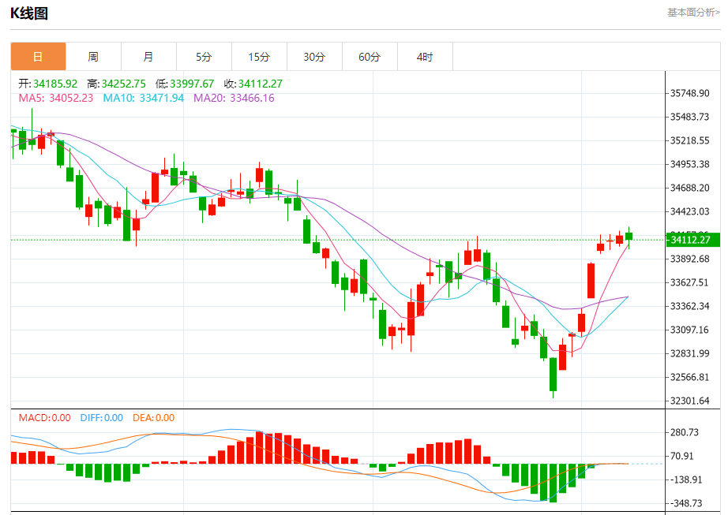Click the 35218.55 price axis label
728x515 pixels.
[x=690, y=140]
